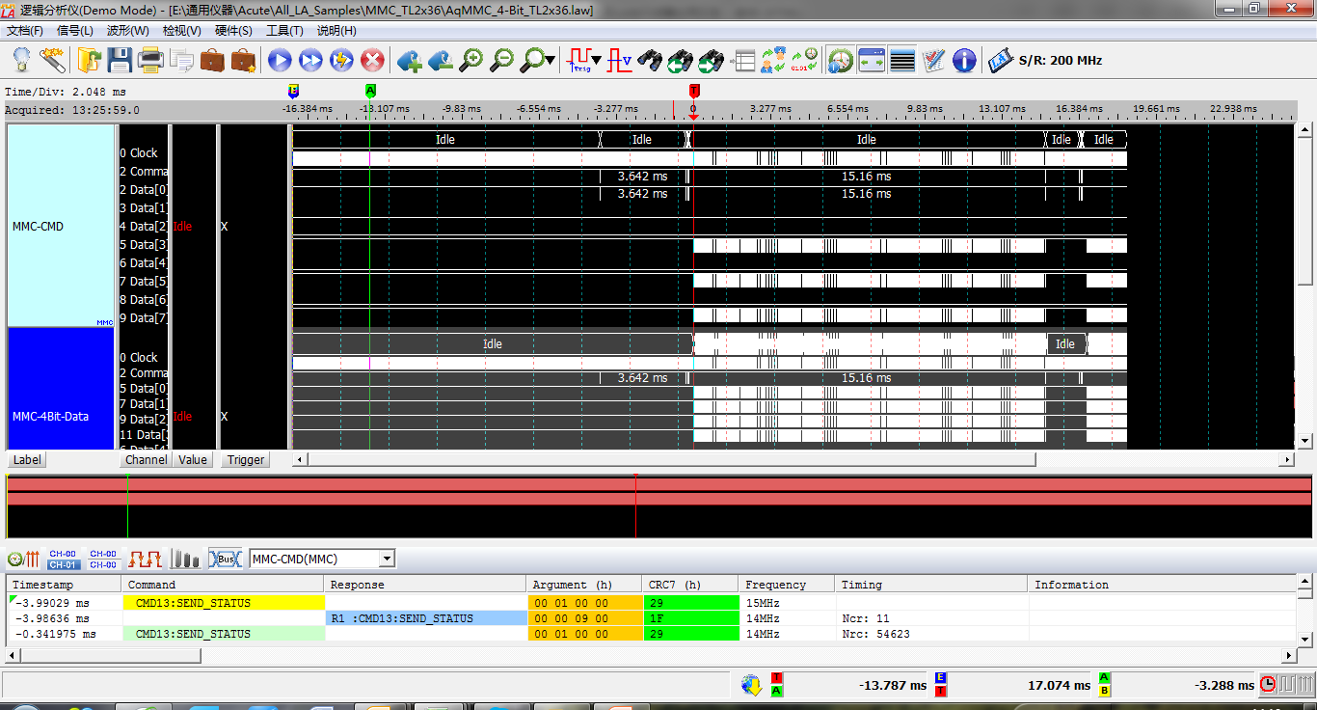Click the blue tag remove icon

[440, 61]
